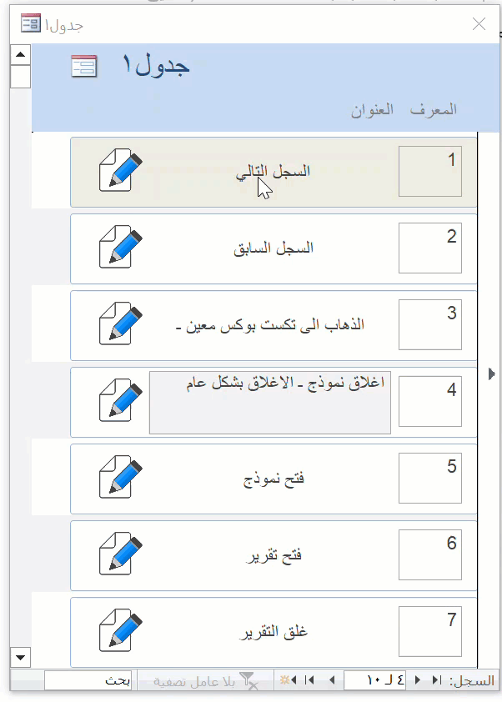Open edit icon beside الذهاب الى تكست بوكس
Screen dimensions: 502x702
pos(120,323)
